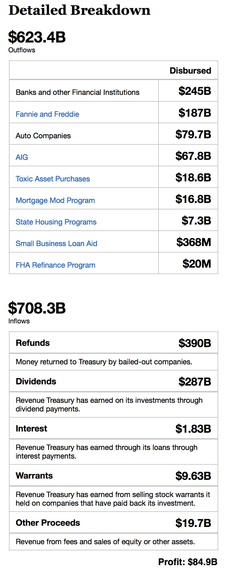Open the State Housing Programs link
Image resolution: width=237 pixels, height=579 pixels.
pyautogui.click(x=56, y=222)
